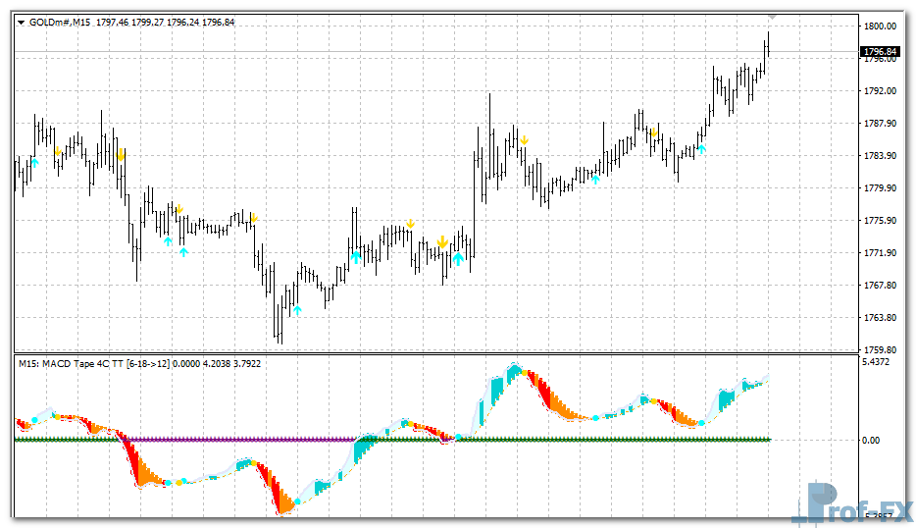Select yellow sell arrow just after the big spike
The height and width of the screenshot is (528, 916).
coord(525,139)
